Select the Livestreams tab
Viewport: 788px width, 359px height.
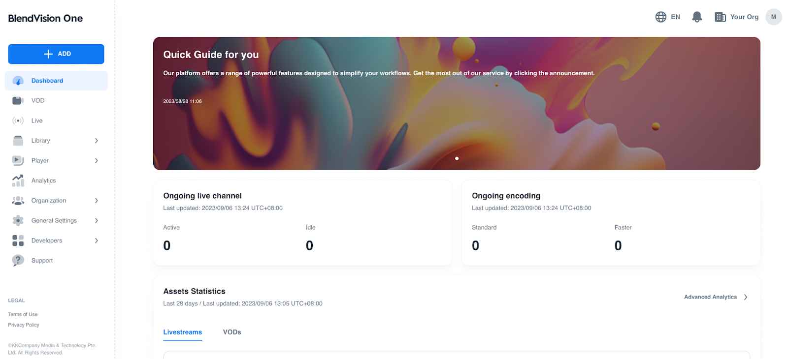pos(183,332)
